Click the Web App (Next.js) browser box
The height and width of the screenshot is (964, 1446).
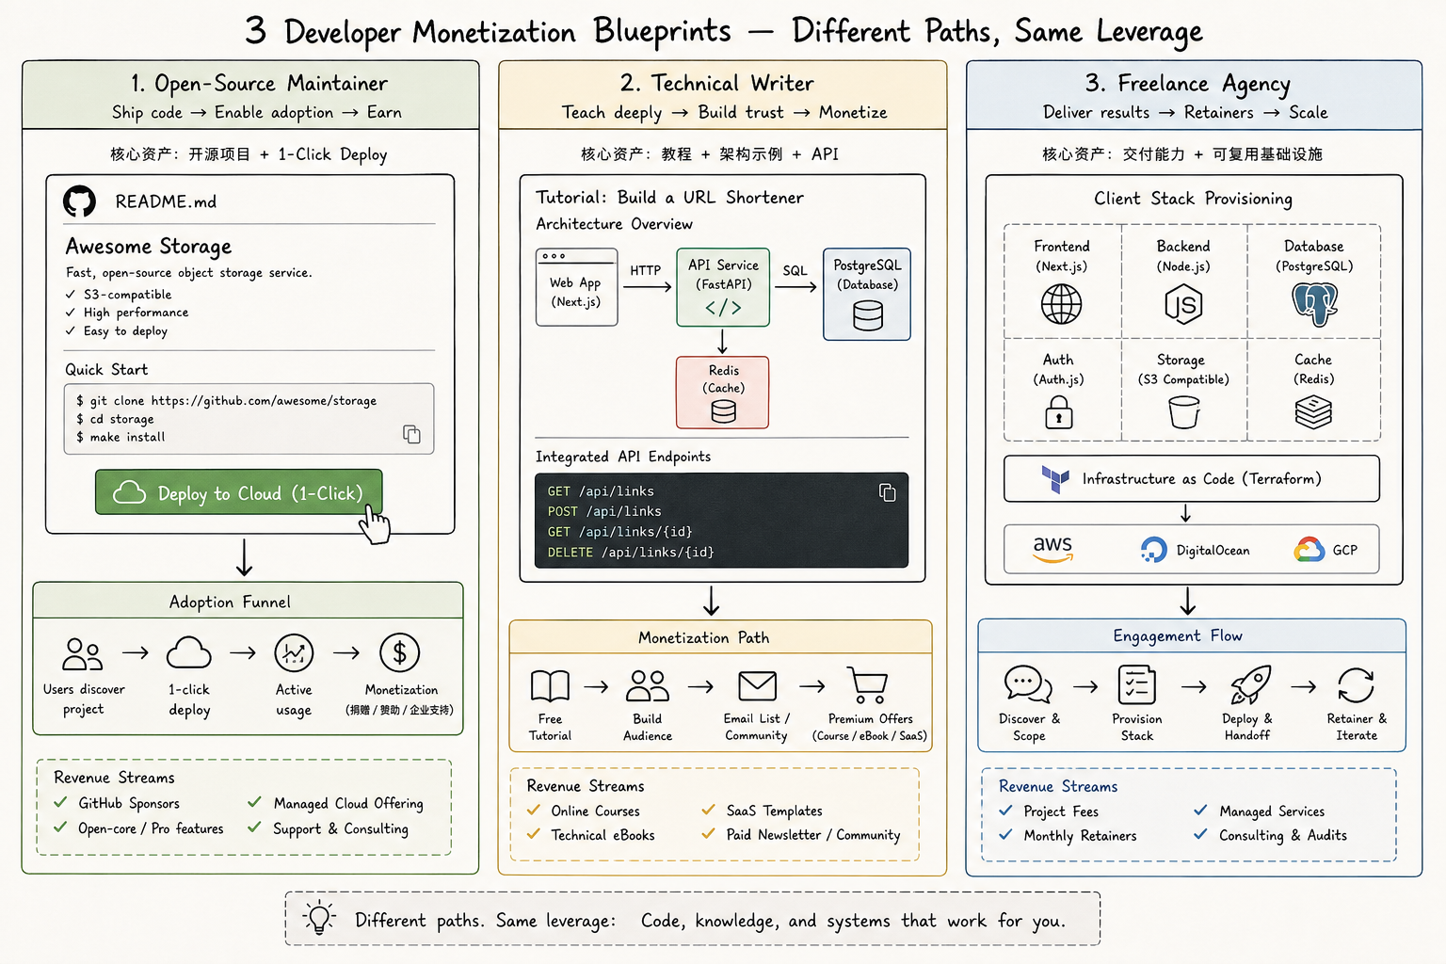[576, 287]
